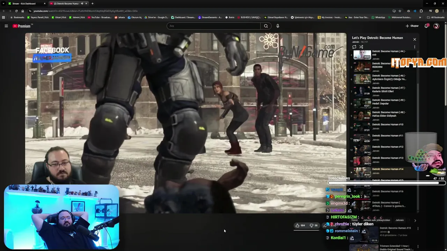The width and height of the screenshot is (447, 251).
Task: Select current playlist item Detroit: Become Human #14
Action: [384, 172]
